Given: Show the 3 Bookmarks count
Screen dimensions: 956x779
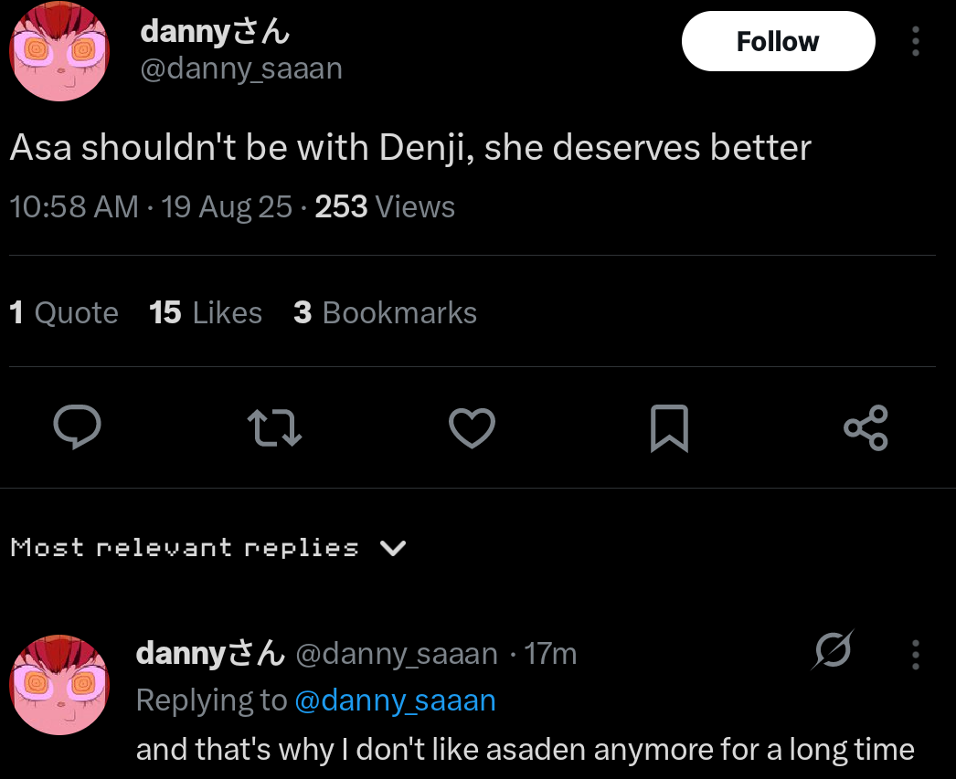Looking at the screenshot, I should coord(385,313).
